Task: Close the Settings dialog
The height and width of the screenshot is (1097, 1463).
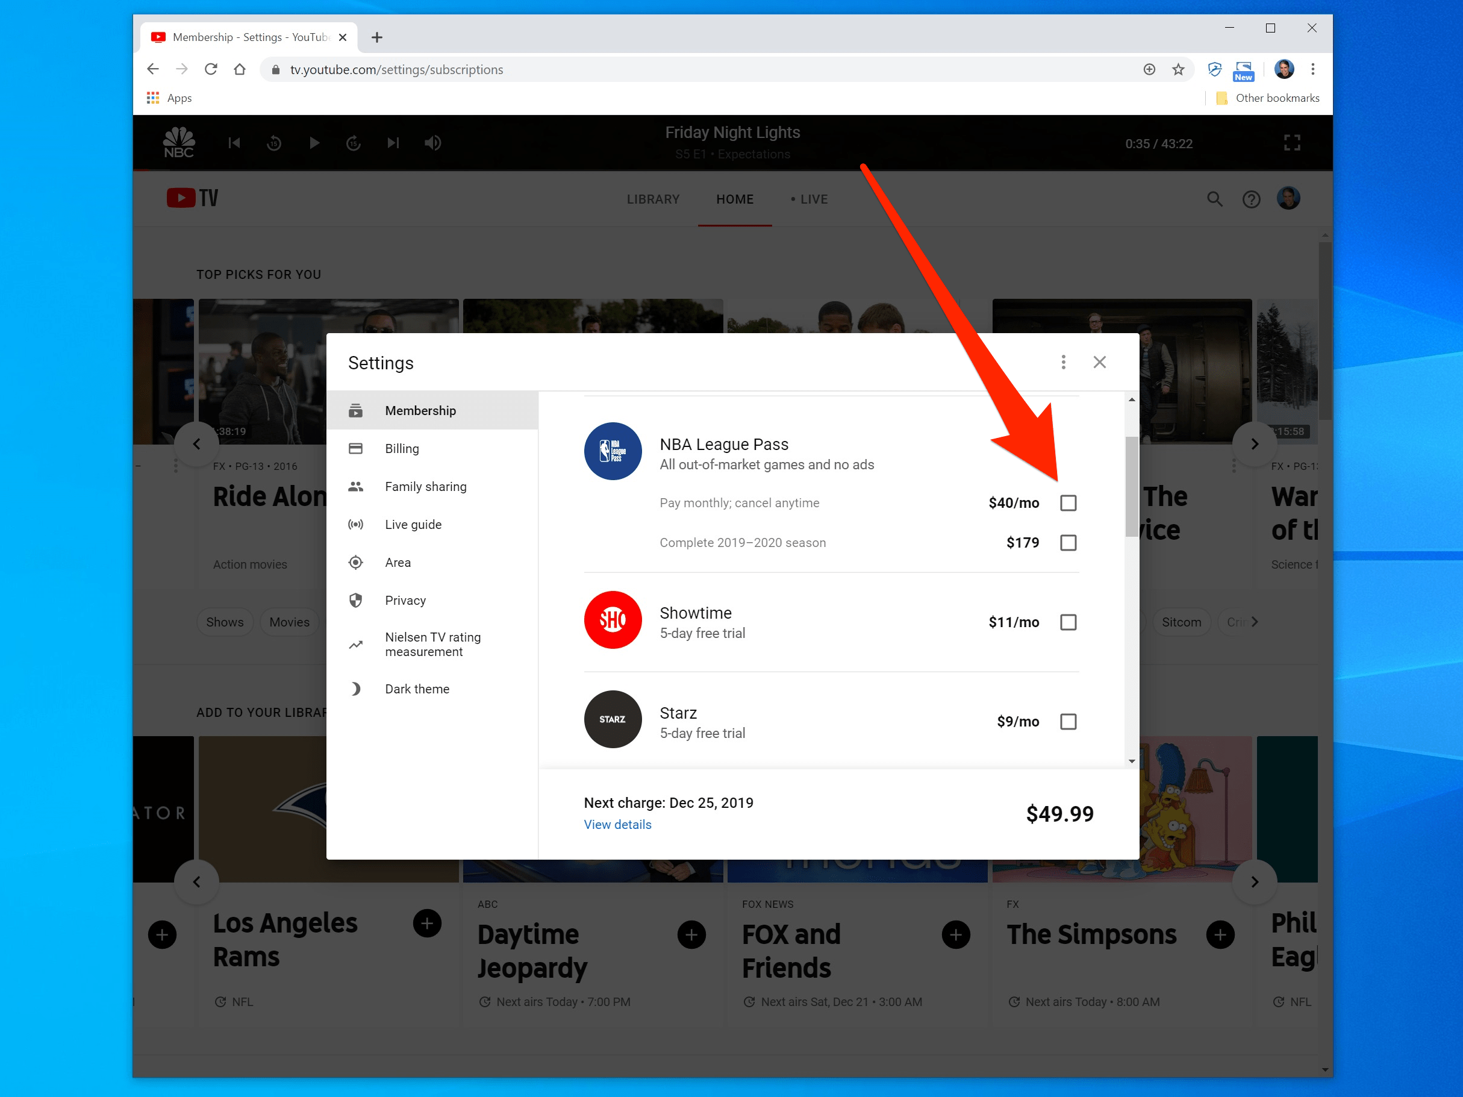Action: coord(1099,362)
